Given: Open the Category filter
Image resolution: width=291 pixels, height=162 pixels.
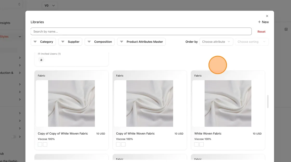Looking at the screenshot, I should pos(43,42).
